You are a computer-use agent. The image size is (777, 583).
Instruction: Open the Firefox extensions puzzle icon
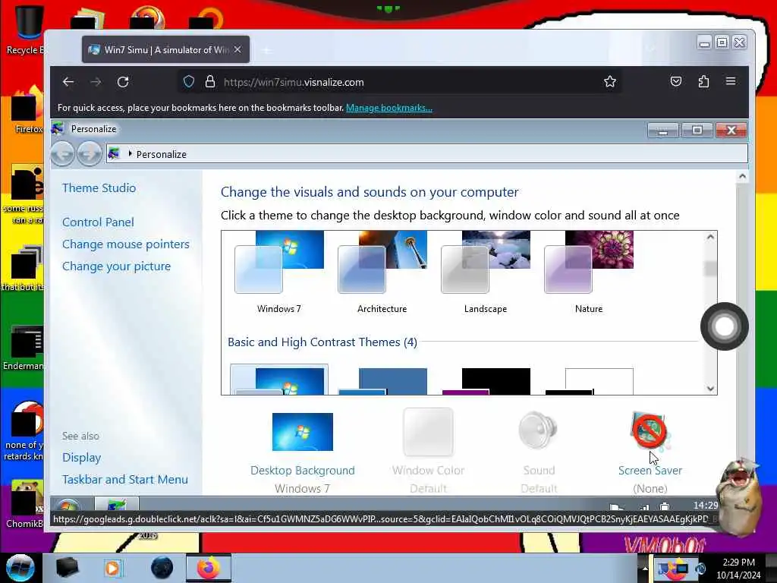click(x=703, y=81)
